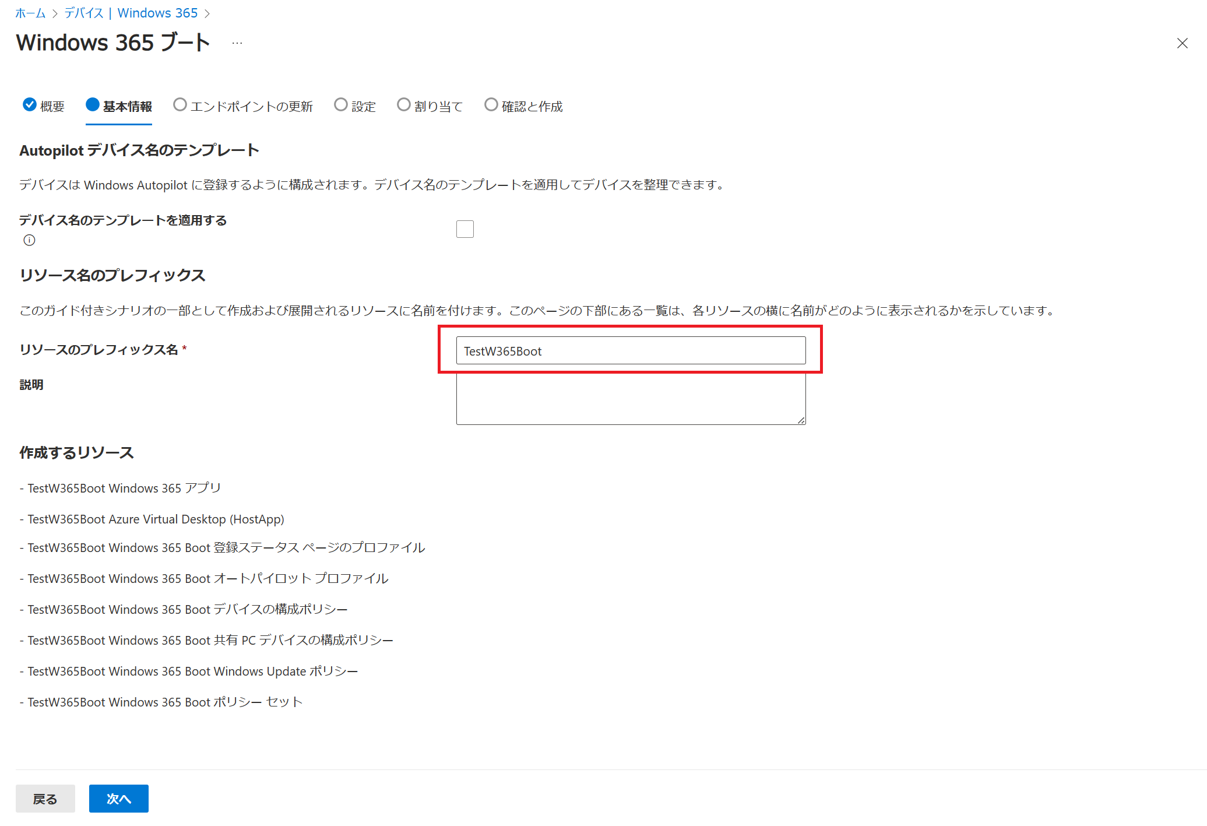Open the ellipsis more options menu

237,43
